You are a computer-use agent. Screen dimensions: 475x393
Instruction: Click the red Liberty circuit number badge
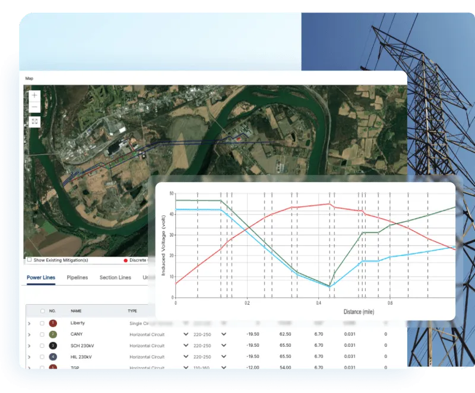tap(51, 323)
